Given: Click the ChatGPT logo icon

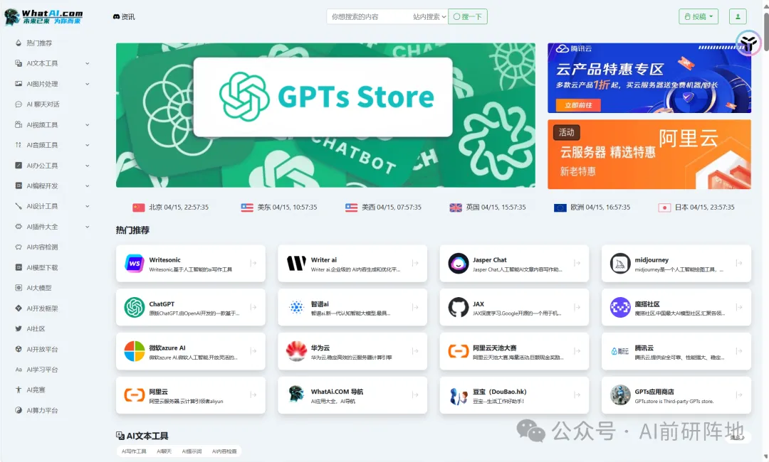Looking at the screenshot, I should [135, 307].
